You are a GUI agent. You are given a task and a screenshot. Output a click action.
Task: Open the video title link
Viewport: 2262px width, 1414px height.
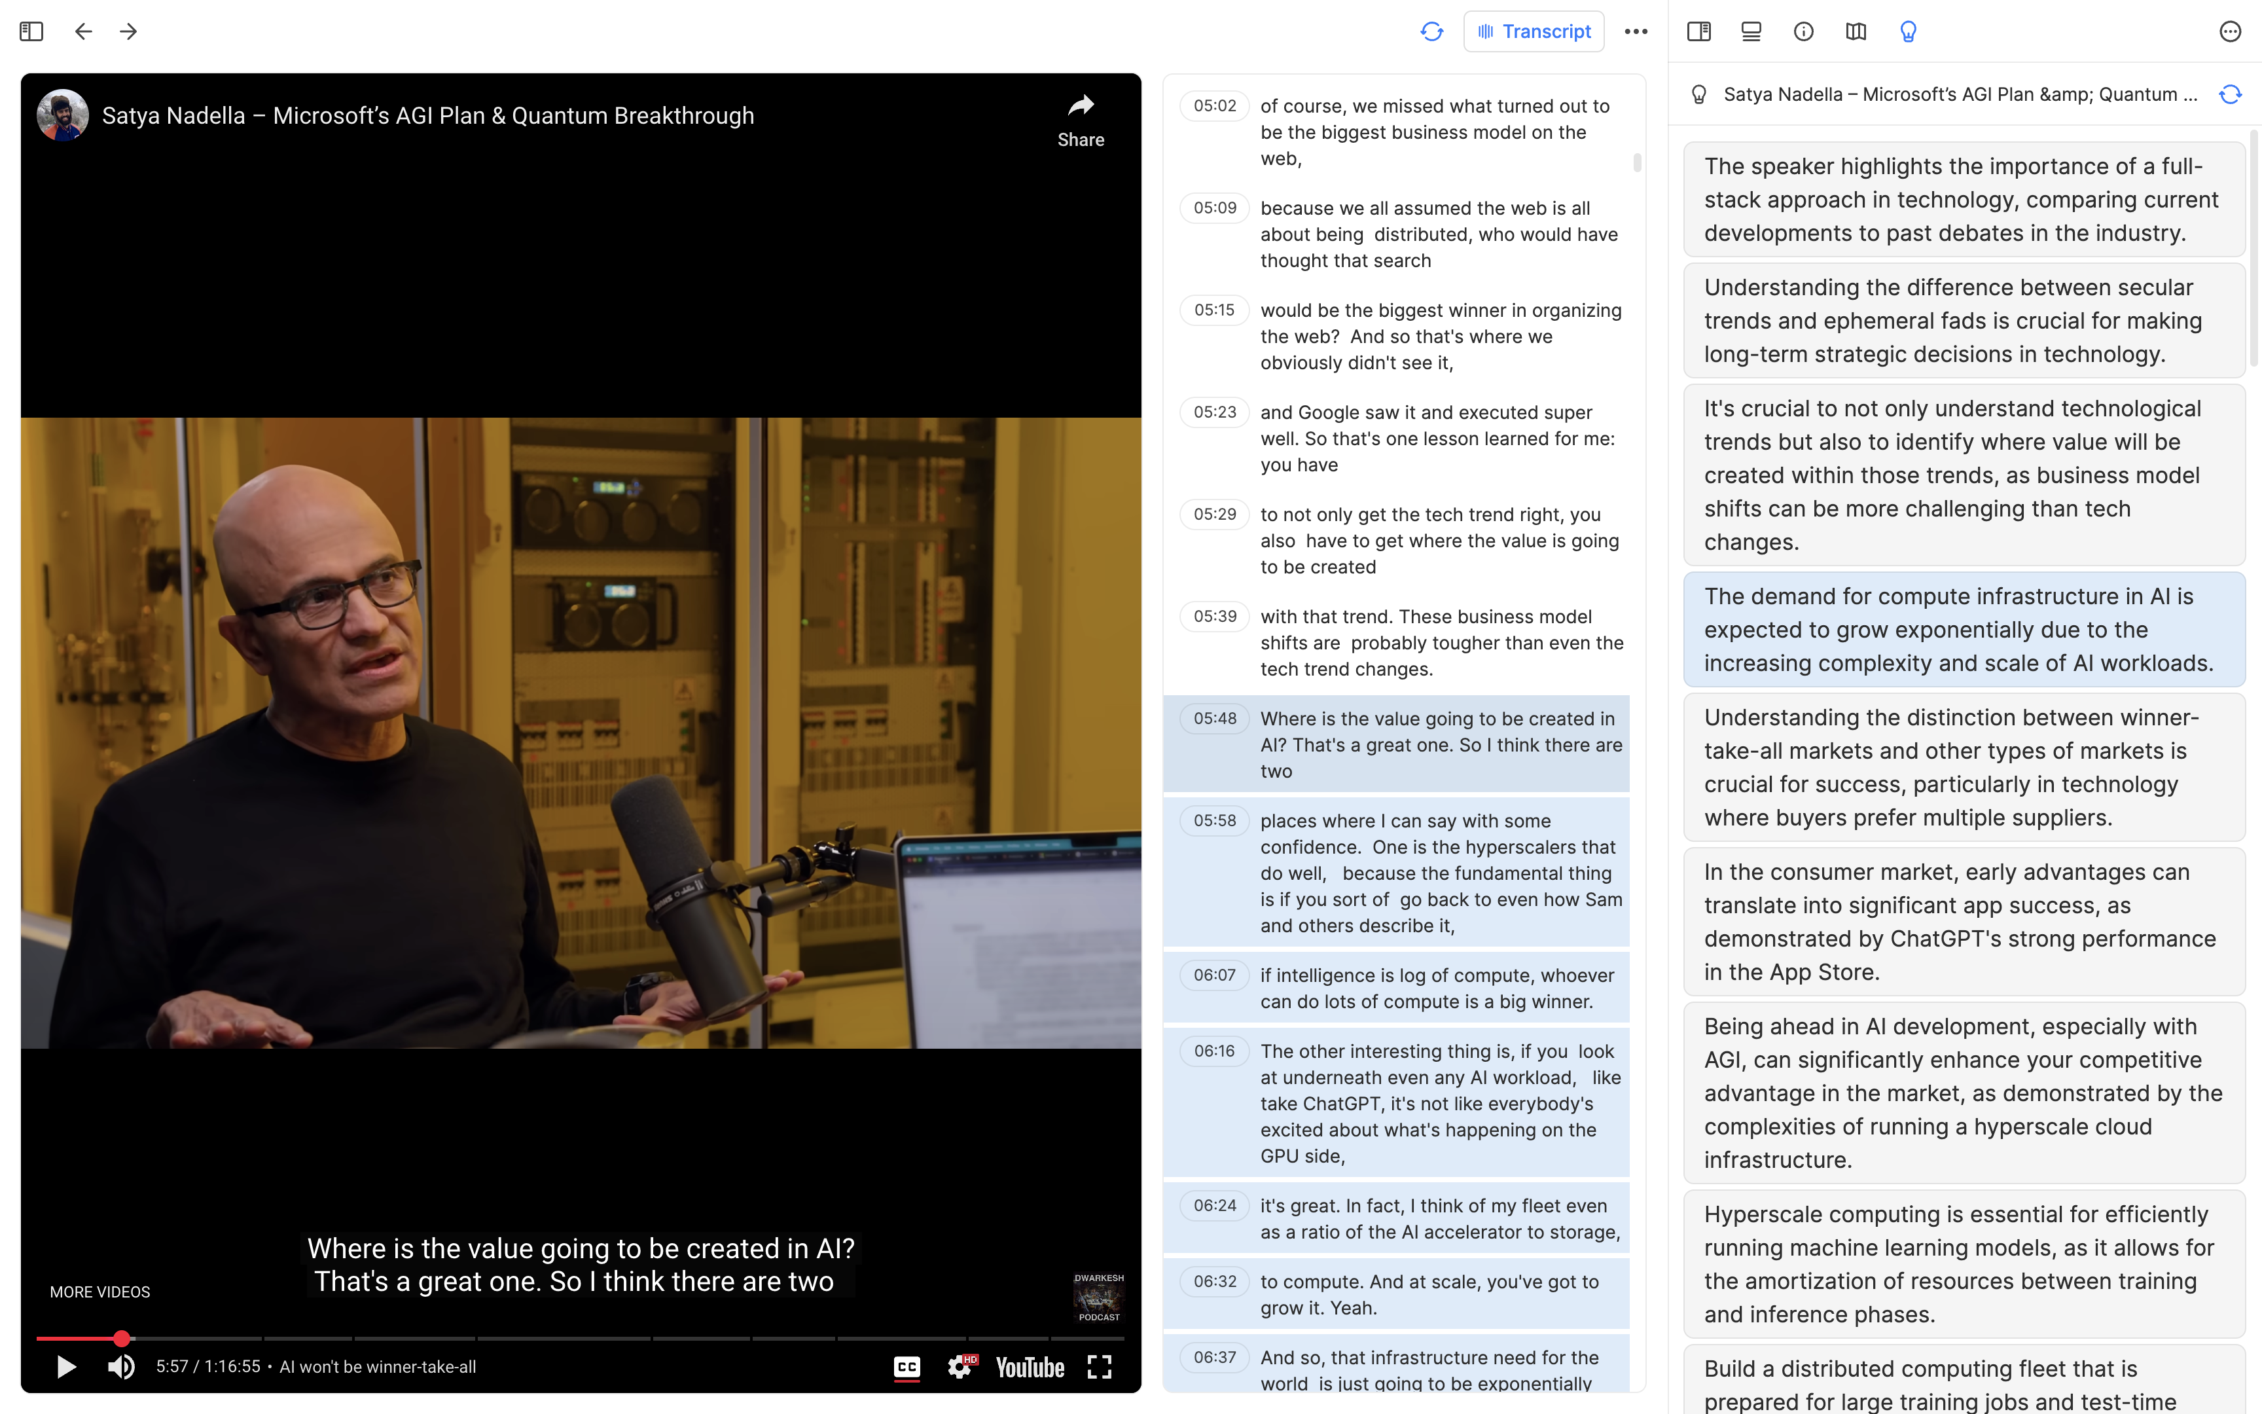(x=428, y=115)
